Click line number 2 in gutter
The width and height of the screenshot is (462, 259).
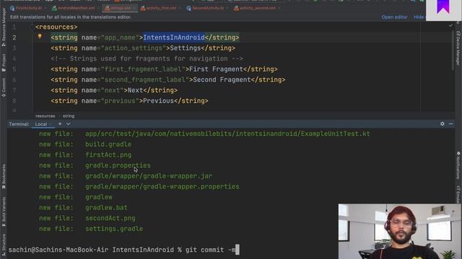14,37
